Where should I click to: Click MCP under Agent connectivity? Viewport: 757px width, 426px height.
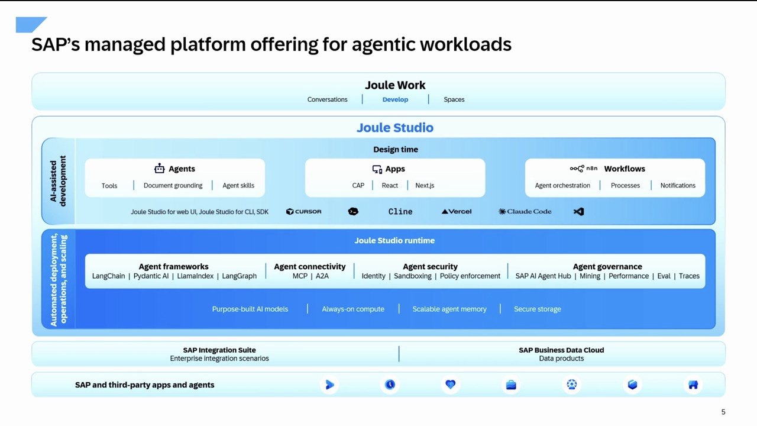pos(300,276)
